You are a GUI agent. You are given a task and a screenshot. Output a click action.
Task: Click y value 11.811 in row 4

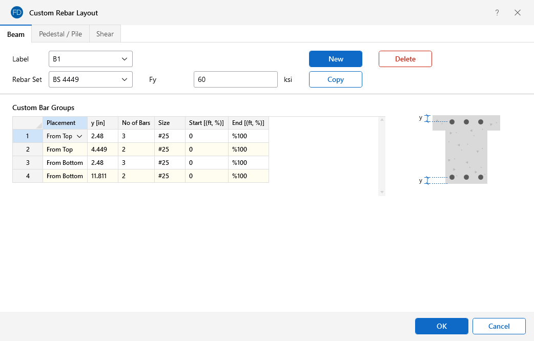(x=102, y=176)
